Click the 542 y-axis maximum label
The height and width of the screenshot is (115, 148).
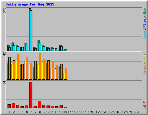tap(4, 10)
